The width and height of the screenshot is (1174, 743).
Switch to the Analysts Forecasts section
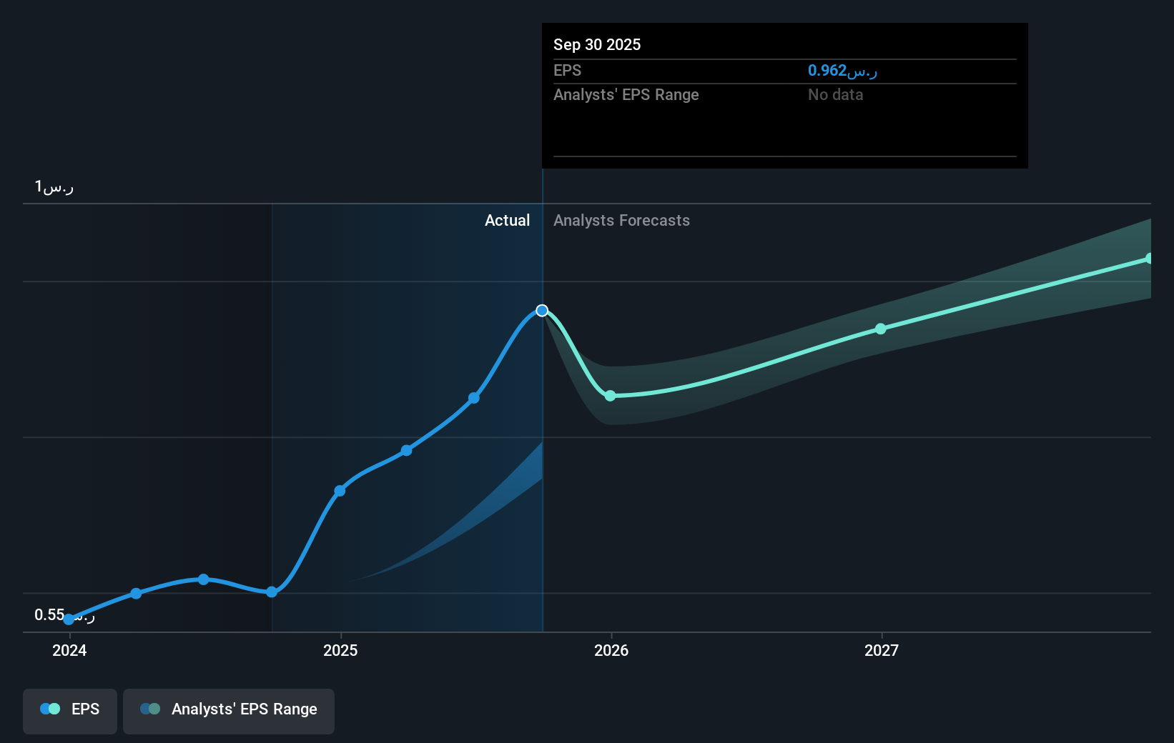pyautogui.click(x=621, y=220)
